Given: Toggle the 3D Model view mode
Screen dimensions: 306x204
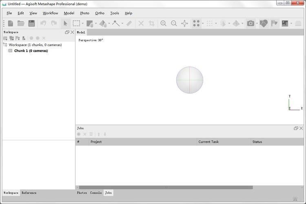Looking at the screenshot, I should [x=223, y=23].
